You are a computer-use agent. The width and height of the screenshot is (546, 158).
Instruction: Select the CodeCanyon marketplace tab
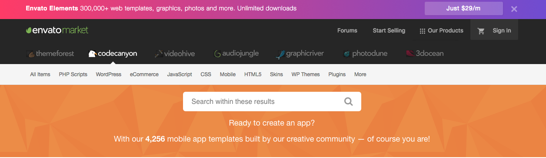pos(113,54)
